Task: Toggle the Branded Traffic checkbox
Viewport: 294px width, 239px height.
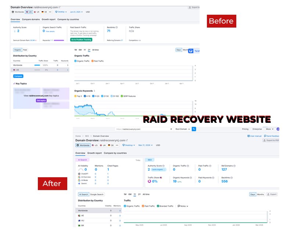Action: point(158,206)
